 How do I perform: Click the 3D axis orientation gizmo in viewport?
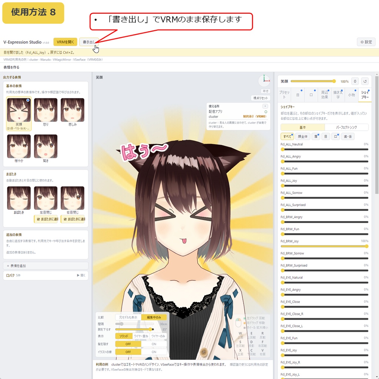point(264,80)
